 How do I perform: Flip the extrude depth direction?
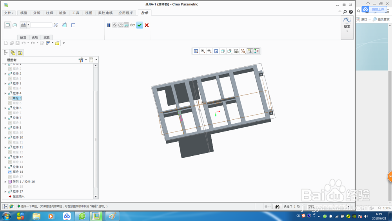click(x=56, y=25)
